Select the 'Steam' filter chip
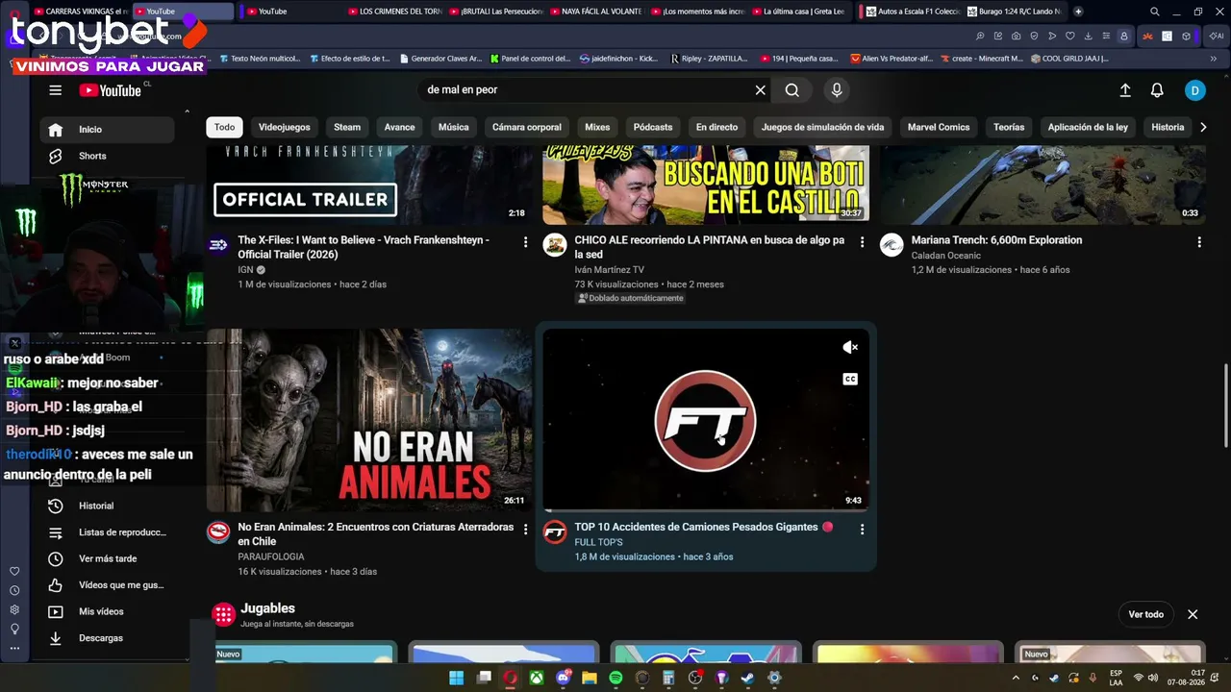This screenshot has width=1231, height=692. [347, 127]
